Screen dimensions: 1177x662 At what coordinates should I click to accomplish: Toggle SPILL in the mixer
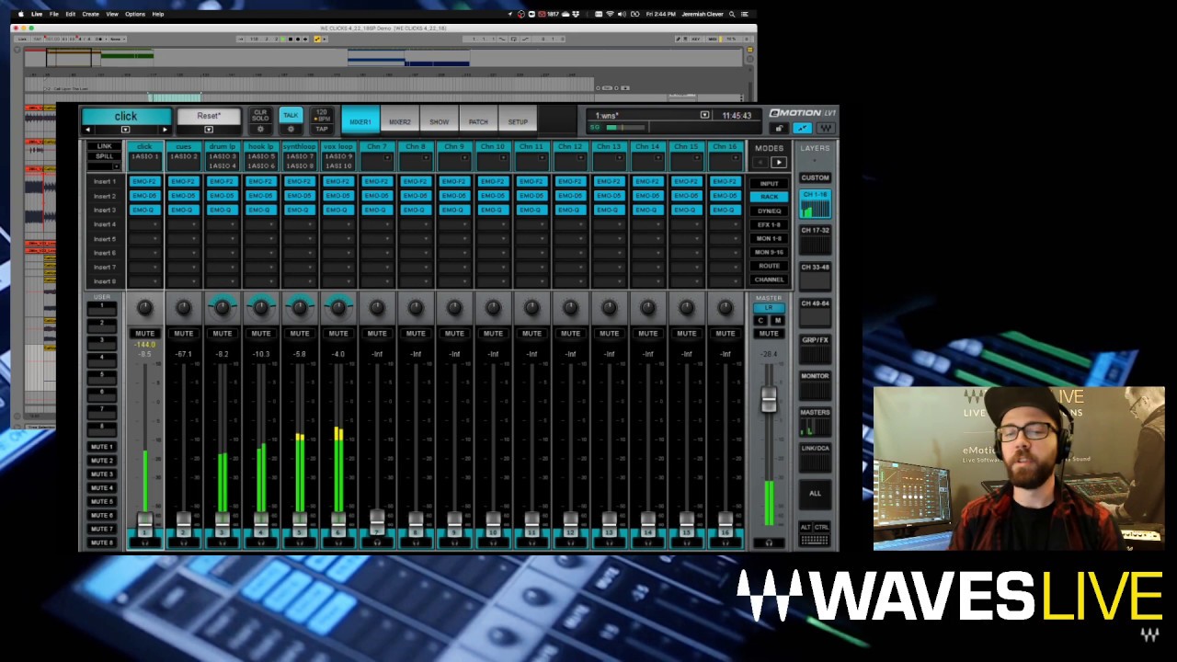[104, 156]
